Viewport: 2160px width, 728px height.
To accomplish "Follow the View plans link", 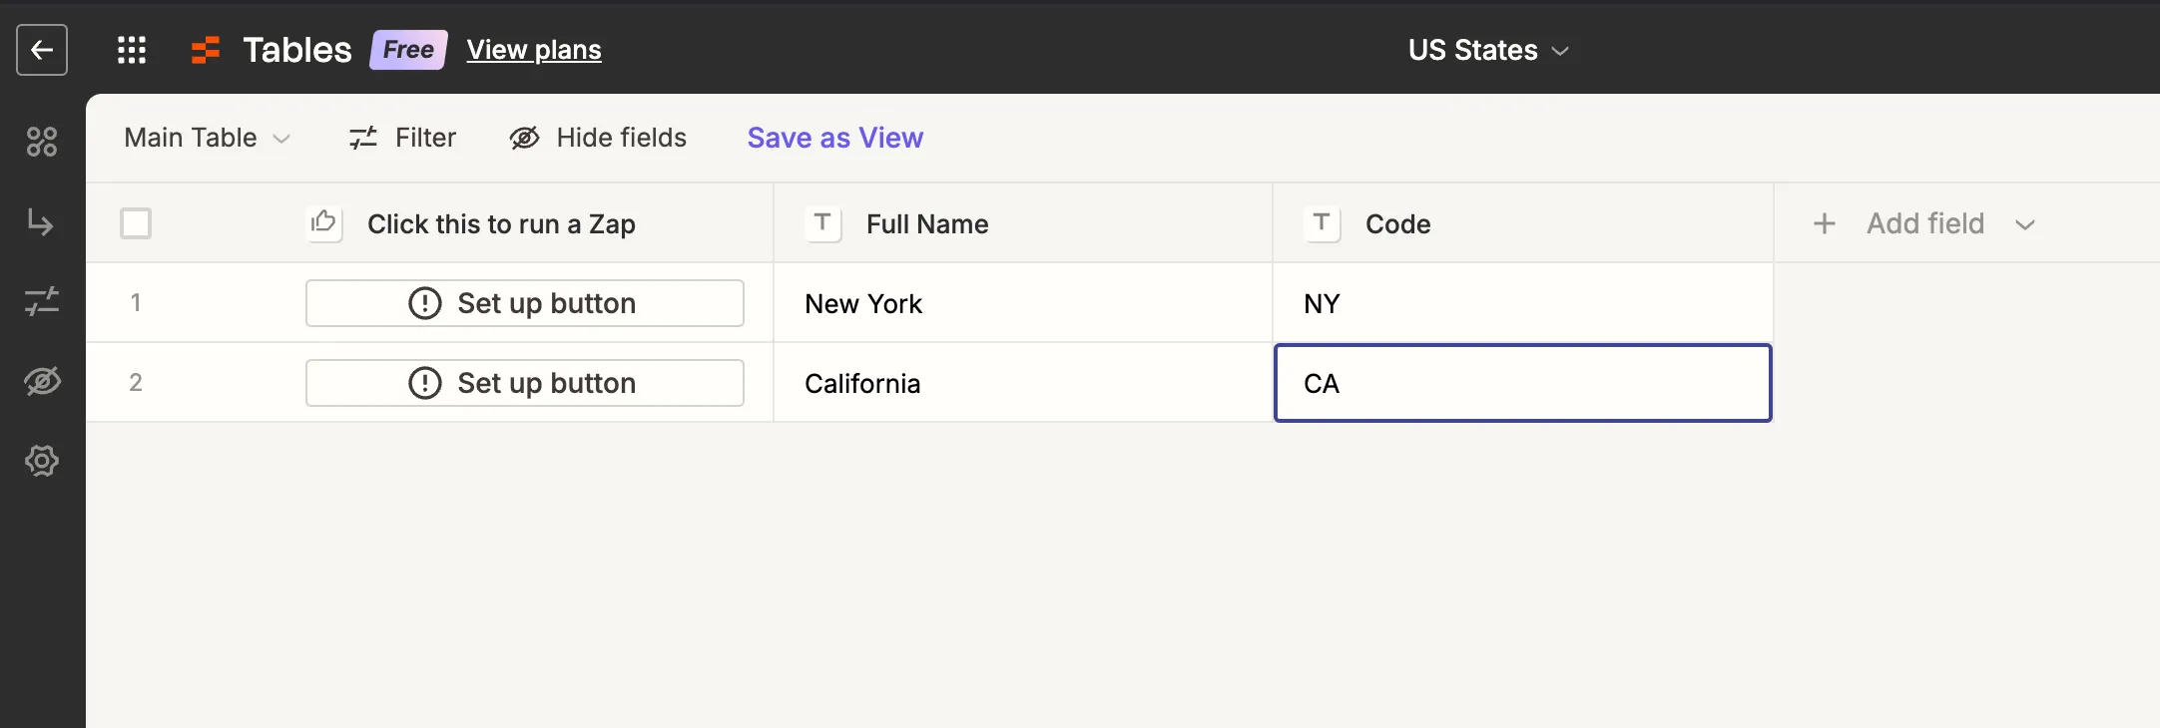I will pyautogui.click(x=534, y=50).
